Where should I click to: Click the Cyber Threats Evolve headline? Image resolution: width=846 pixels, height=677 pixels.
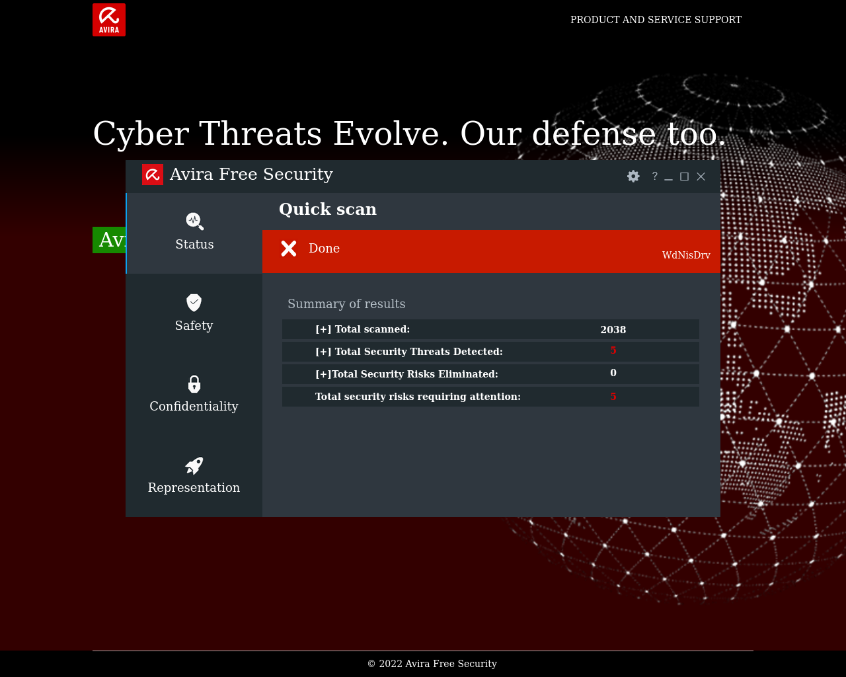click(x=410, y=134)
